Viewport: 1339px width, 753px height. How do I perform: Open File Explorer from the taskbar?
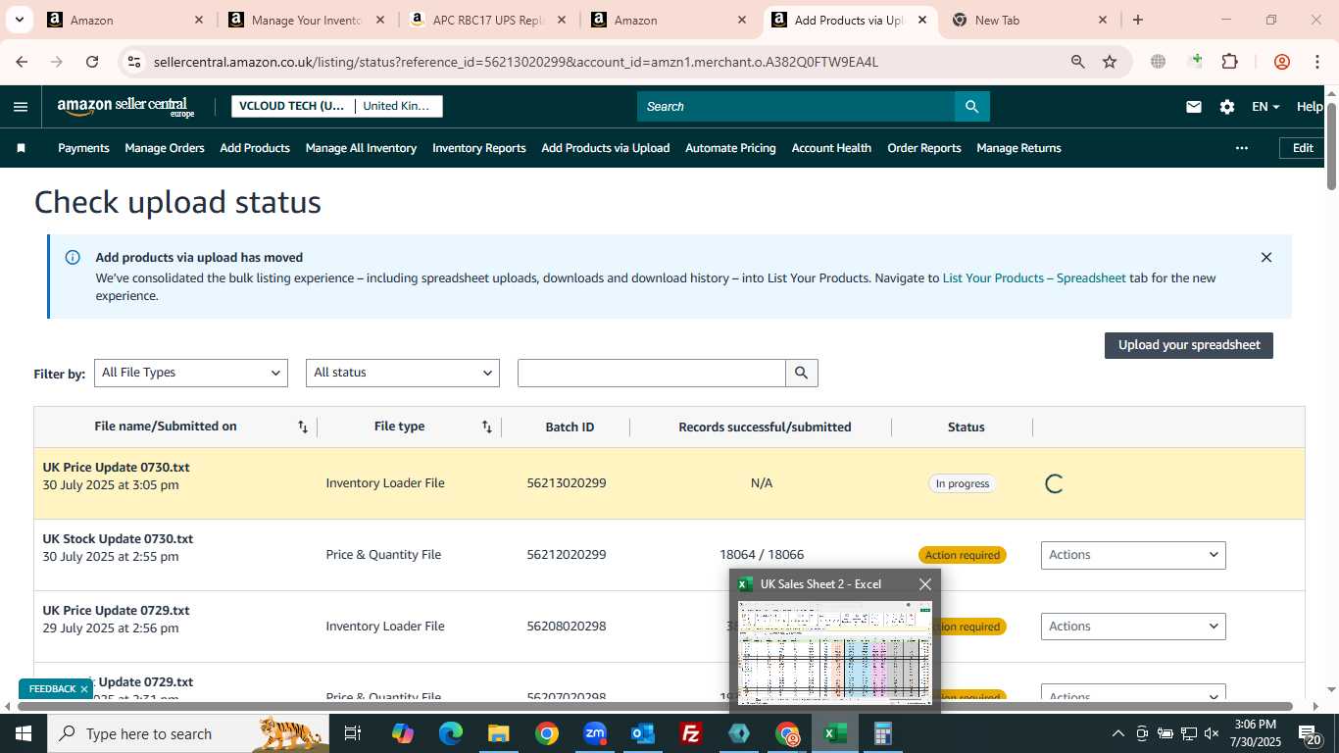[499, 733]
